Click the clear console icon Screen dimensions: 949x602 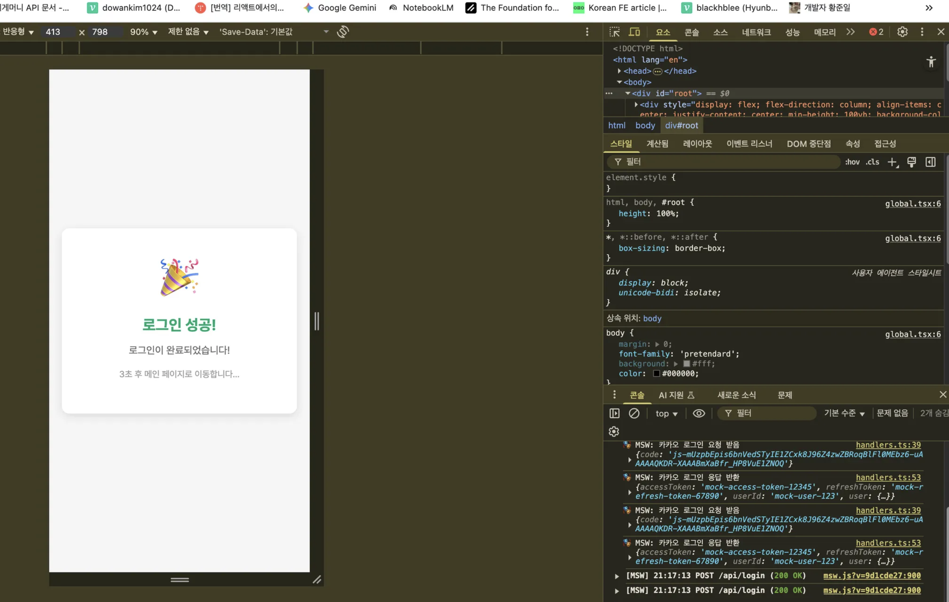tap(634, 413)
